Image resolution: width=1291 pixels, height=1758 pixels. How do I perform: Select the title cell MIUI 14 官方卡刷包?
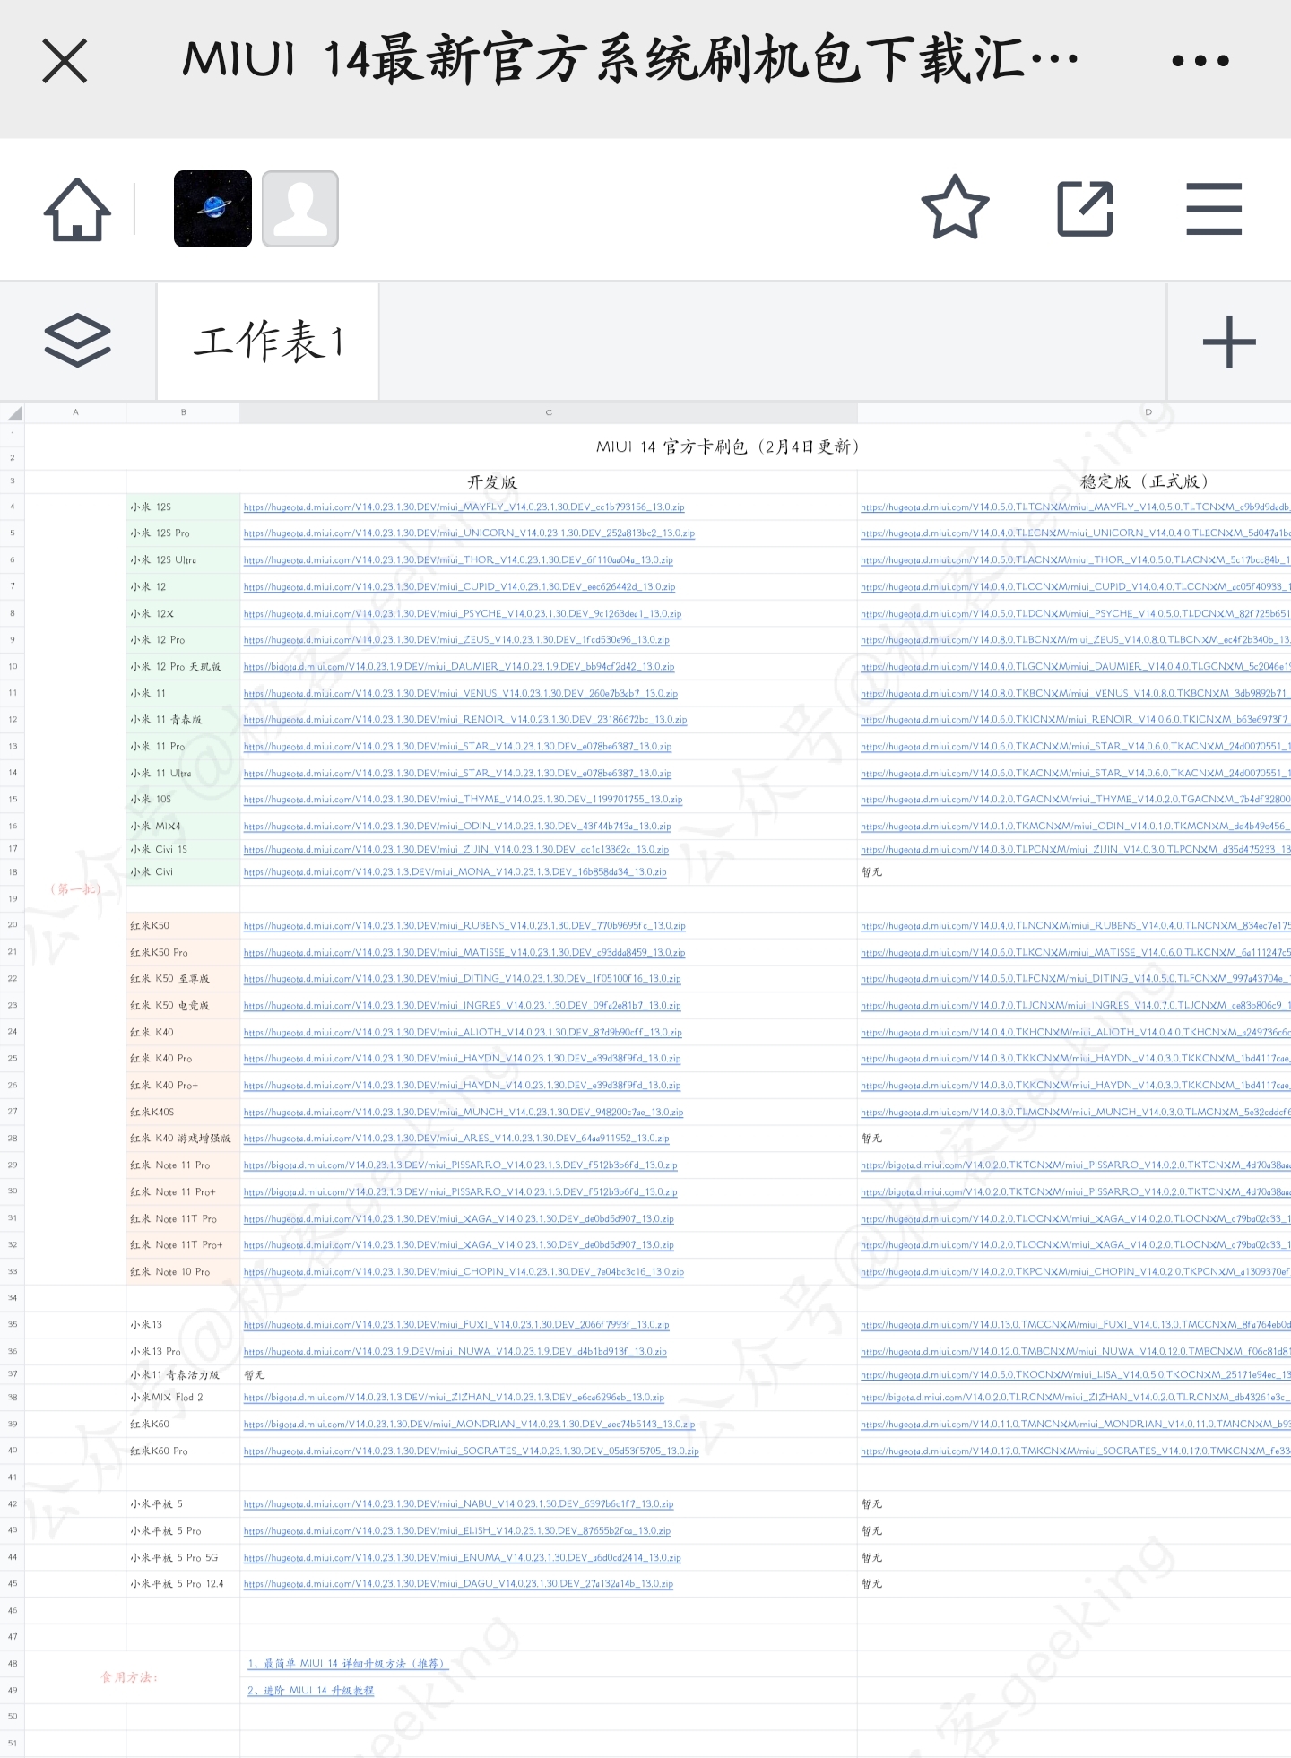pyautogui.click(x=728, y=446)
